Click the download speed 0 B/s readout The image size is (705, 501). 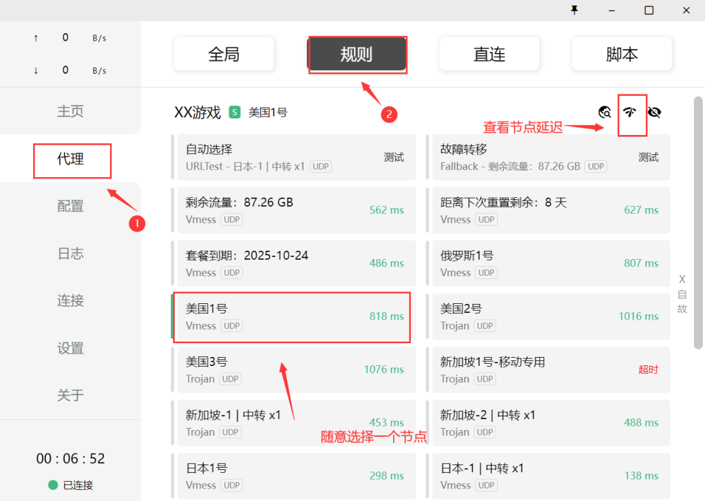pos(71,70)
